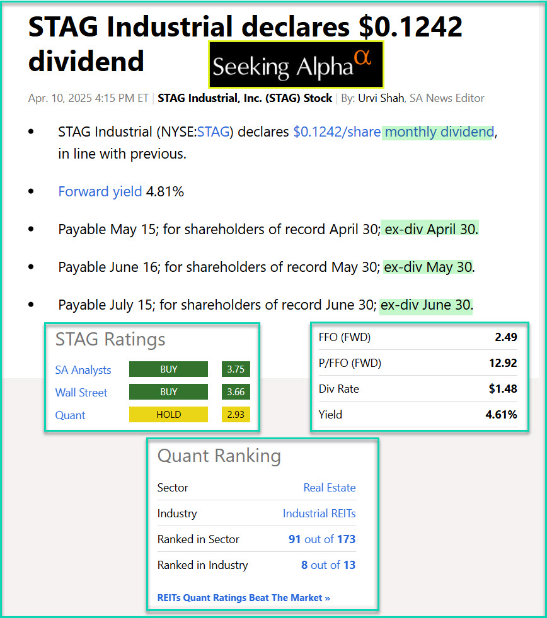Click the Forward yield link
The height and width of the screenshot is (618, 547).
(100, 192)
